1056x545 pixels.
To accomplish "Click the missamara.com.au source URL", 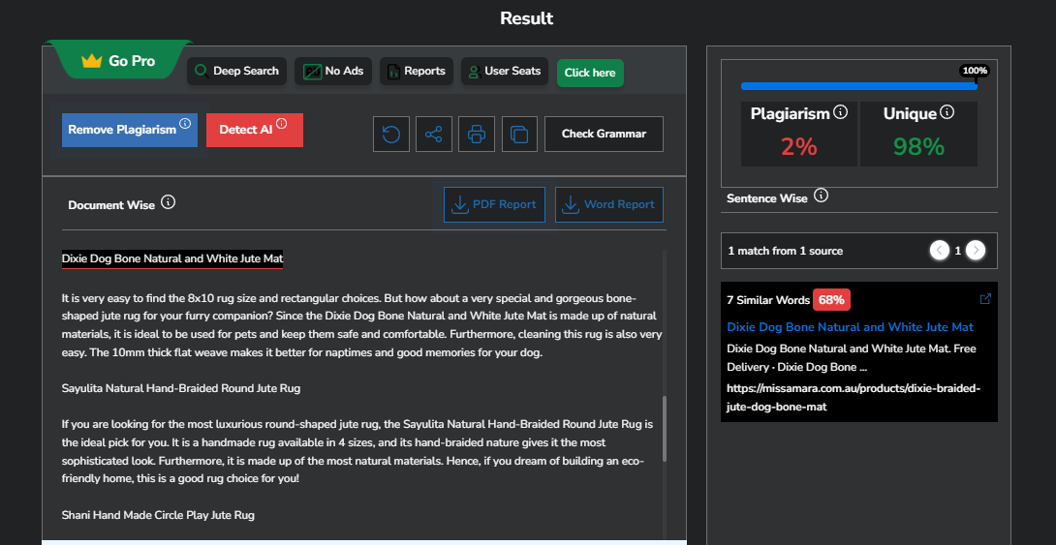I will tap(854, 398).
